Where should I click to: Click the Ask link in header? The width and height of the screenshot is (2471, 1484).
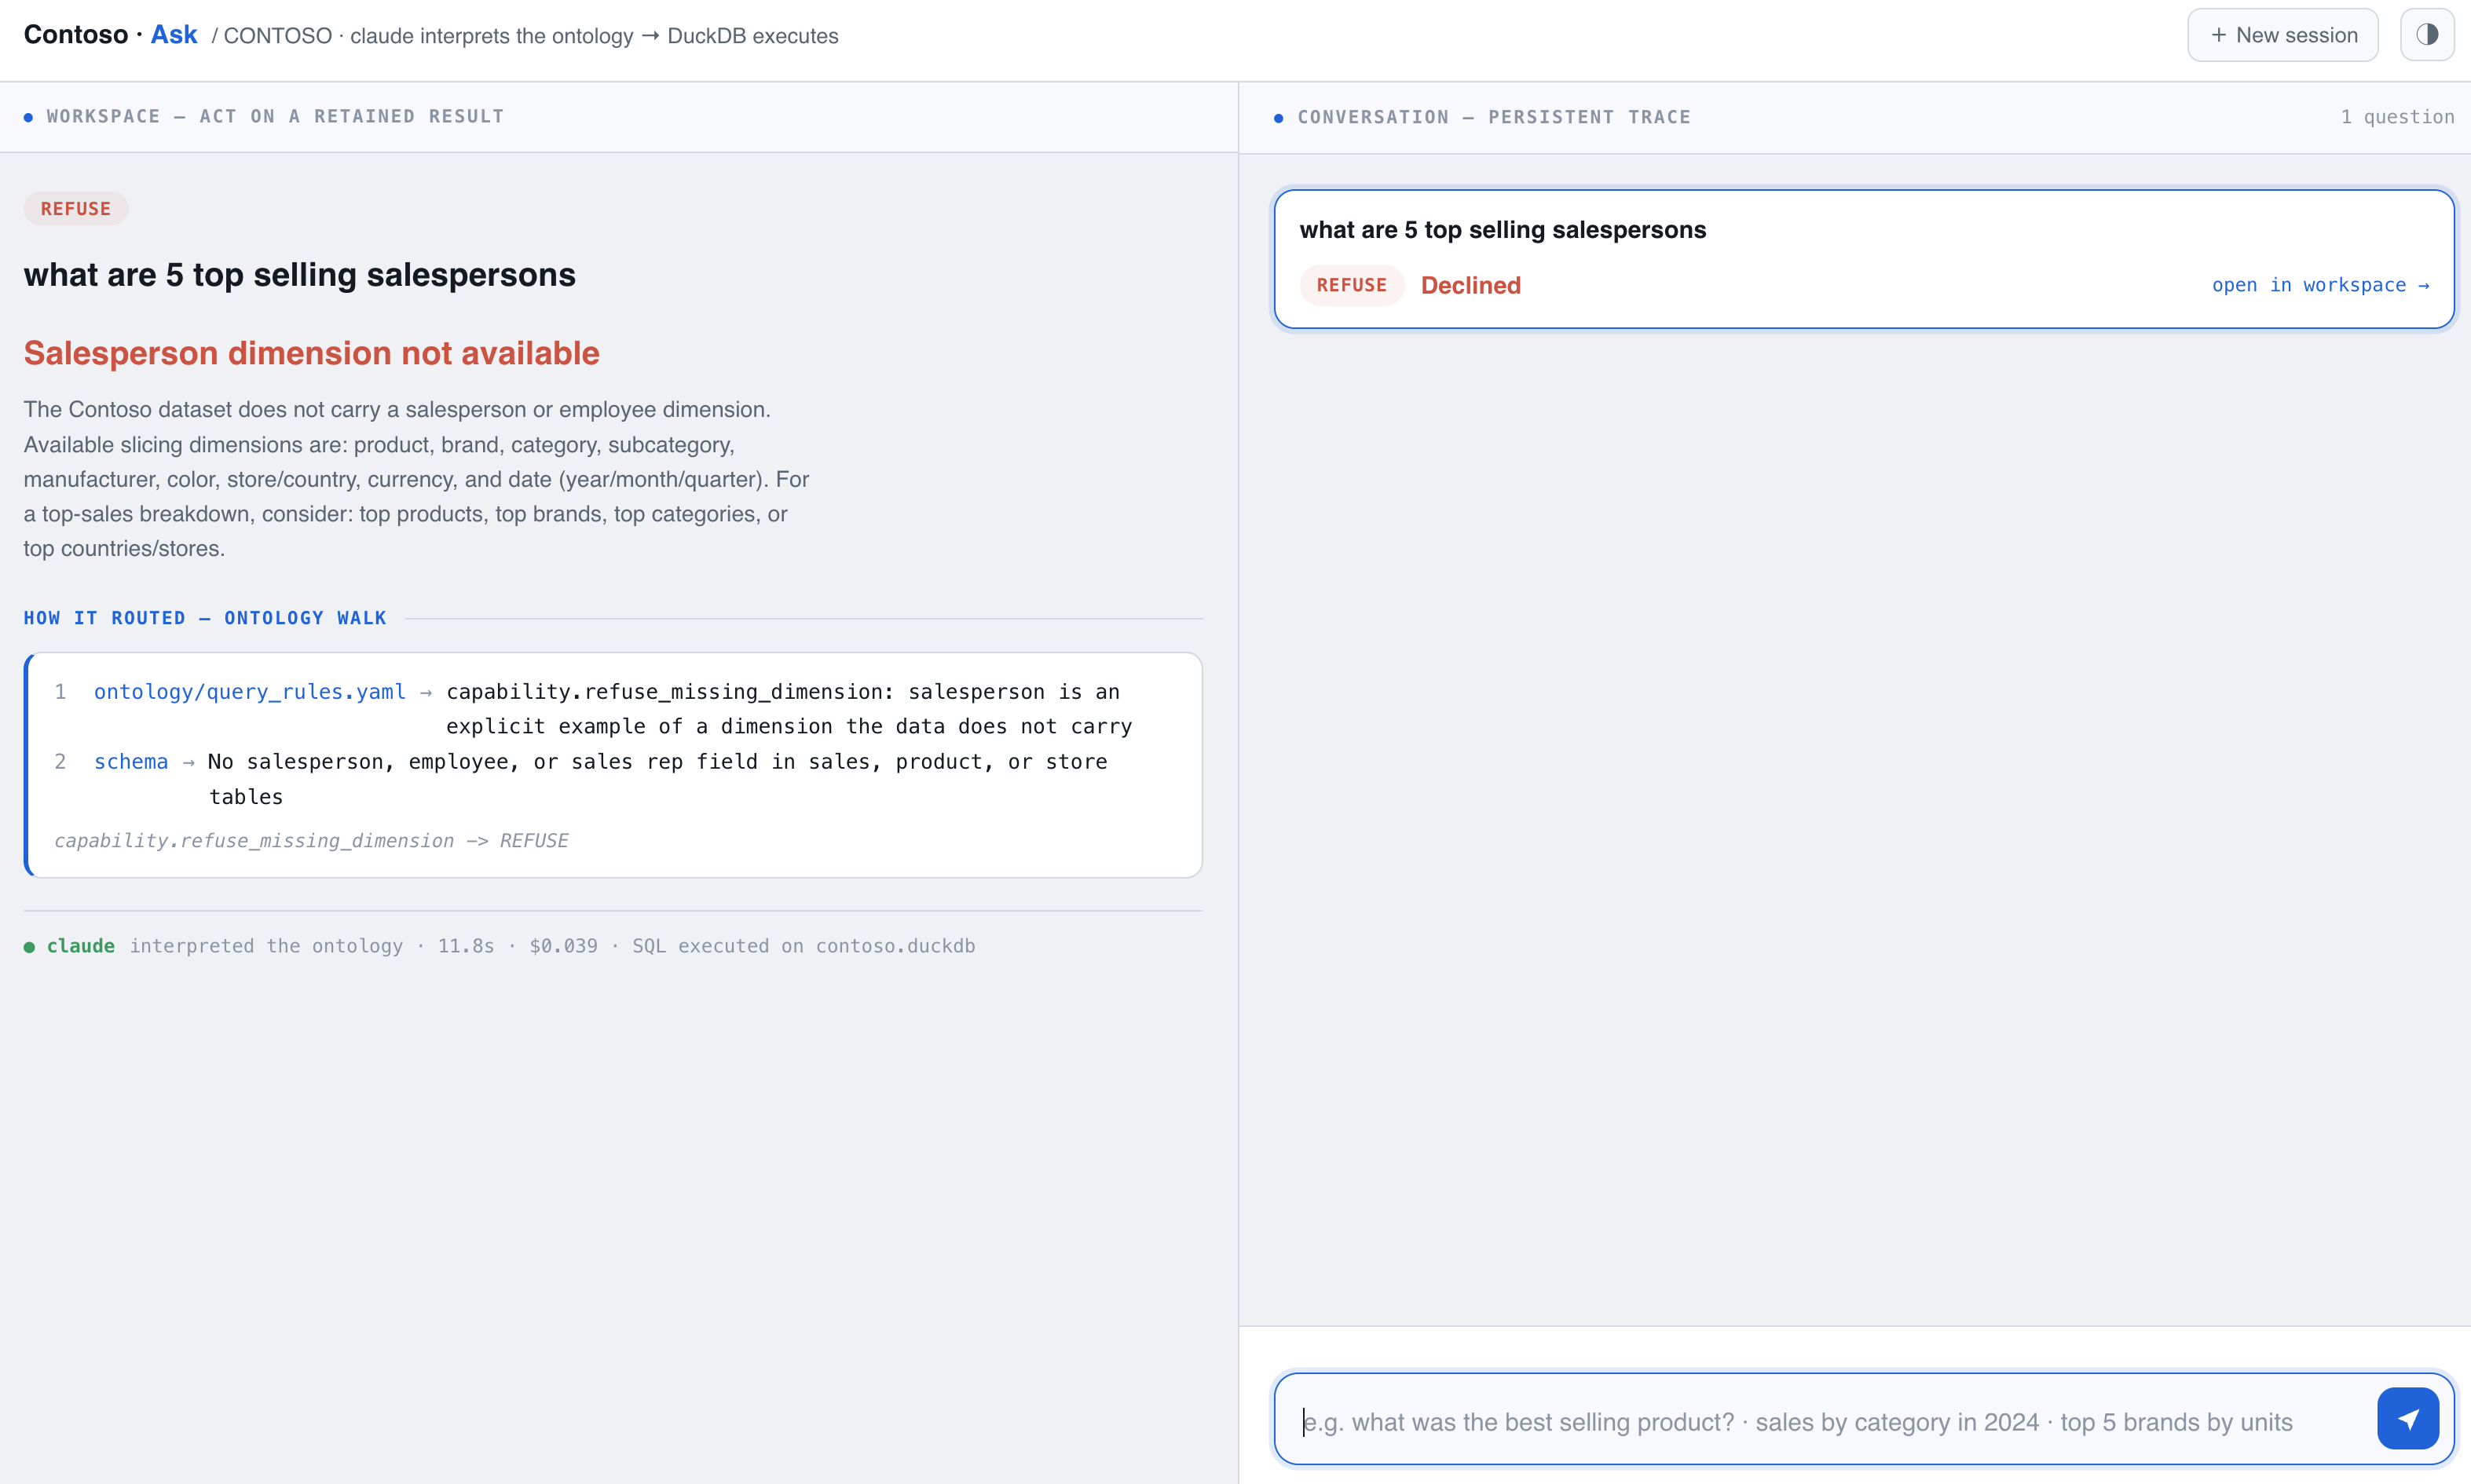(174, 35)
